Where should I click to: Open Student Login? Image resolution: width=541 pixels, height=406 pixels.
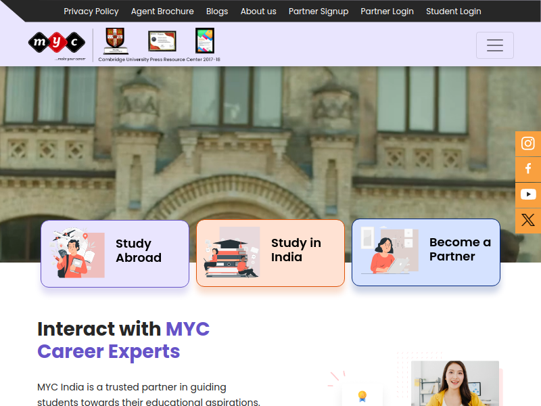pyautogui.click(x=453, y=12)
